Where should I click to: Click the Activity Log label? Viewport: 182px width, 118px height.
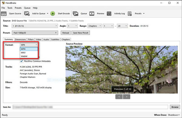[120, 14]
